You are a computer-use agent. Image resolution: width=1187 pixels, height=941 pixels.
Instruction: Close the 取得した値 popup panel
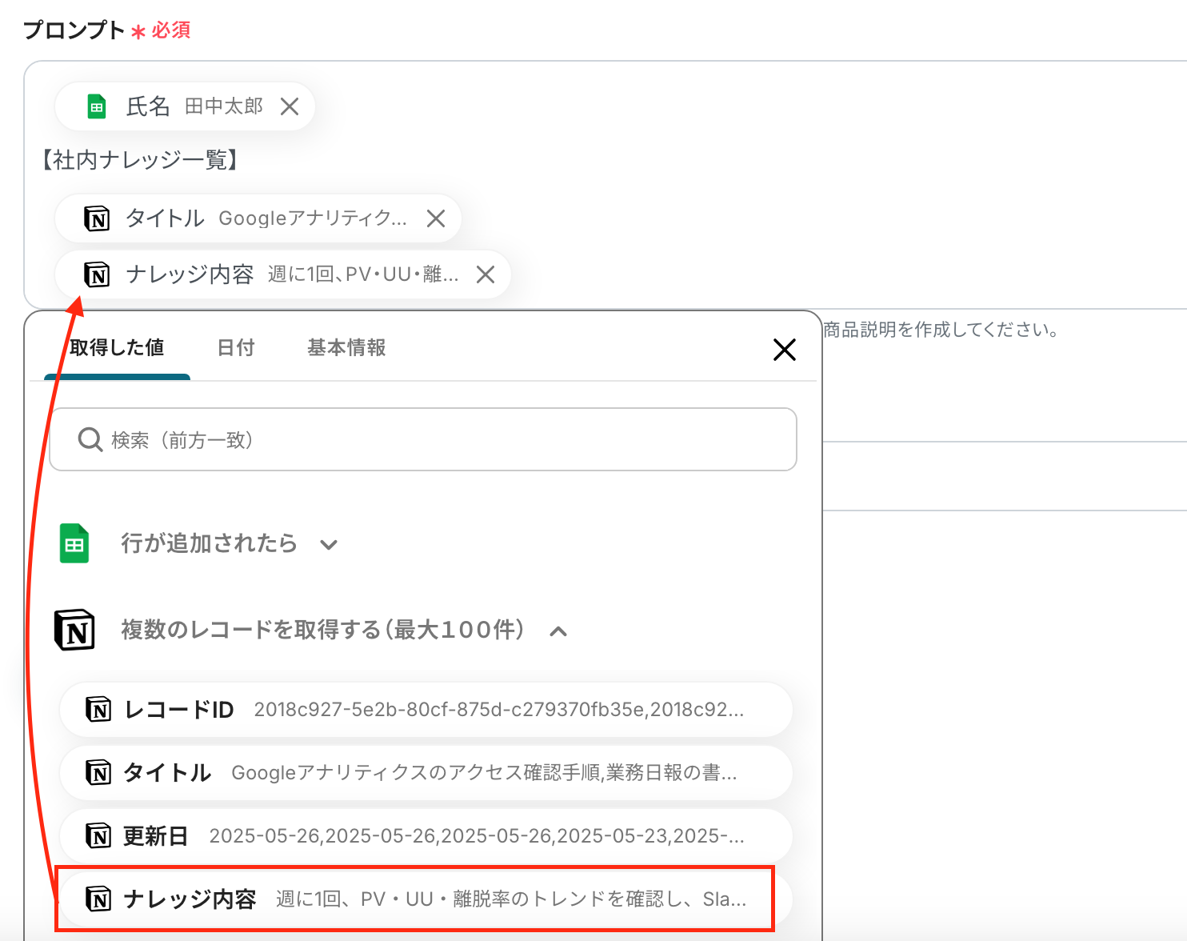point(784,349)
